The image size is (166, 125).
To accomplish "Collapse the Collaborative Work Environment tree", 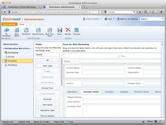I will (4, 48).
